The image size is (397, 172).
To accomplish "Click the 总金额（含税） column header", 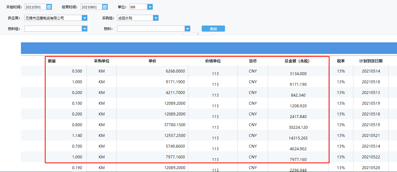I will click(x=297, y=61).
